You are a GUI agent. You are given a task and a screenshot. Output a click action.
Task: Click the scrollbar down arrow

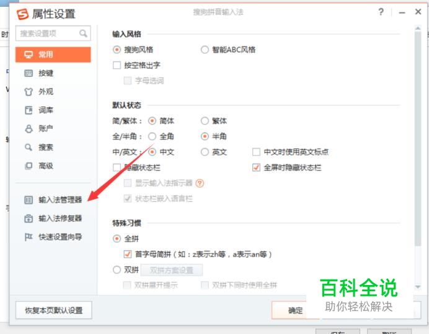[x=418, y=287]
